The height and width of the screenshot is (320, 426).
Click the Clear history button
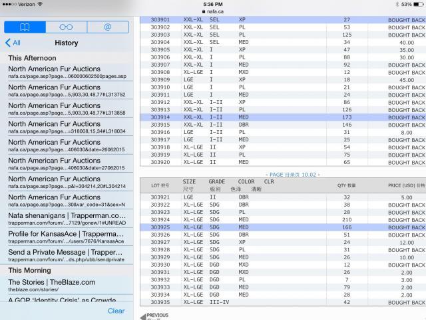tap(116, 311)
